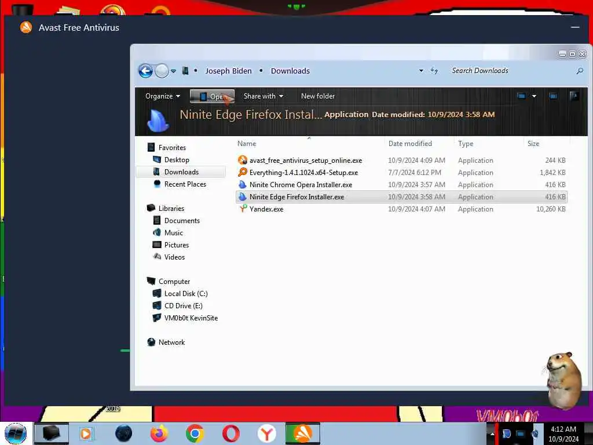Open Recent Places in Favorites
Screen dimensions: 593x445
(x=185, y=184)
